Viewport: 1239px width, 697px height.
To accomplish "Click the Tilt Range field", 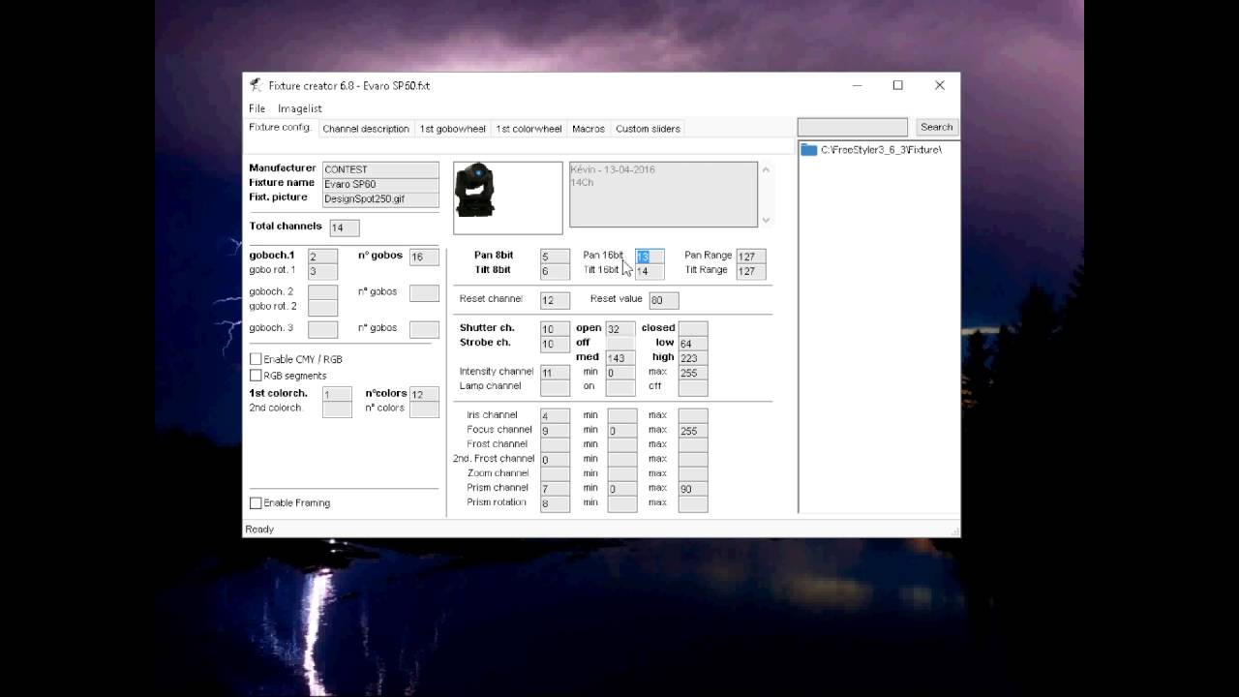I will [x=751, y=272].
